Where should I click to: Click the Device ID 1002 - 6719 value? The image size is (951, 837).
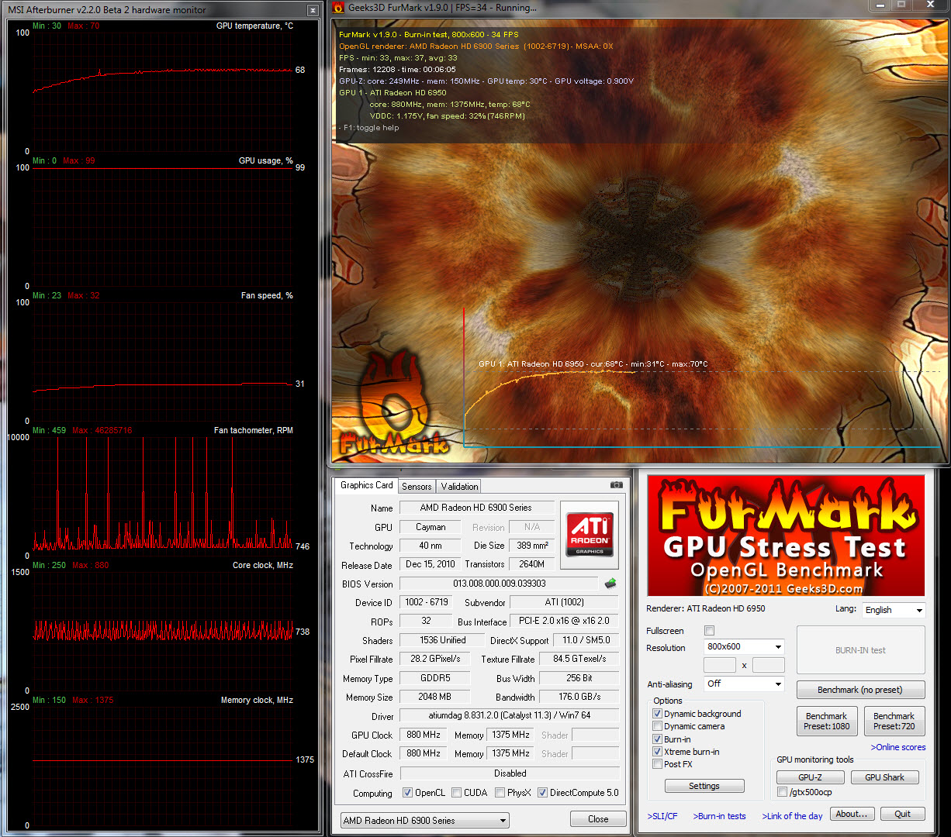pyautogui.click(x=427, y=602)
